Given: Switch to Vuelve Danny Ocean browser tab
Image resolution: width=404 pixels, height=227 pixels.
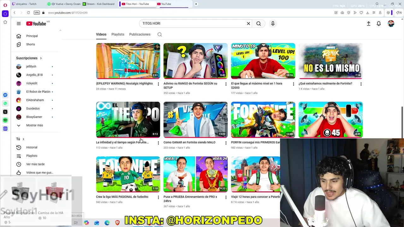Looking at the screenshot, I should pyautogui.click(x=64, y=4).
